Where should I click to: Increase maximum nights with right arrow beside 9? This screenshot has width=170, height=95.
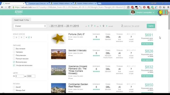[107, 26]
